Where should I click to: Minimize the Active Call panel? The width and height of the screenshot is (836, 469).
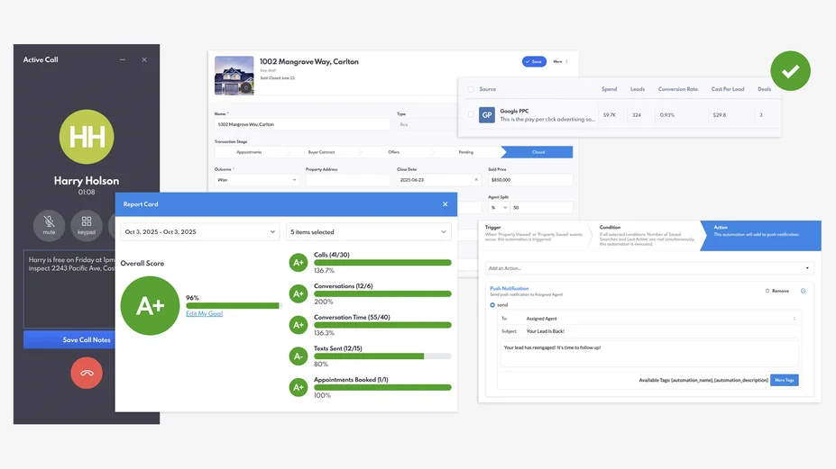[x=123, y=60]
